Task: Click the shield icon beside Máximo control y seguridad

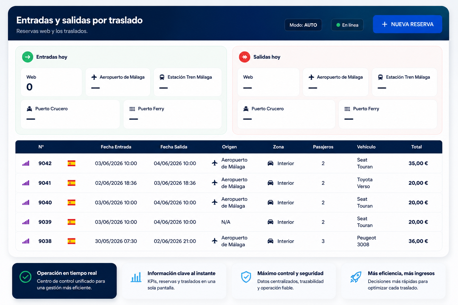Action: click(x=246, y=277)
